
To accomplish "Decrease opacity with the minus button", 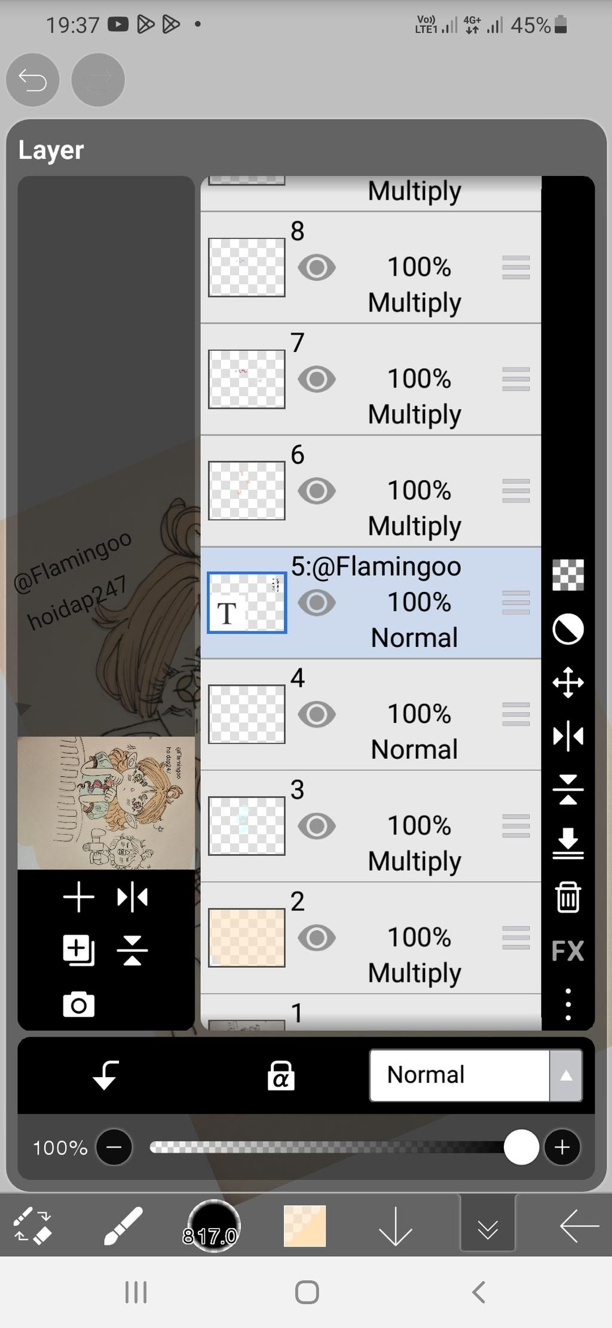I will point(114,1147).
